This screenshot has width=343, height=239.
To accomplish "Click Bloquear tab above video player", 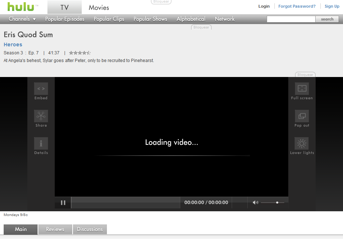I will (305, 74).
